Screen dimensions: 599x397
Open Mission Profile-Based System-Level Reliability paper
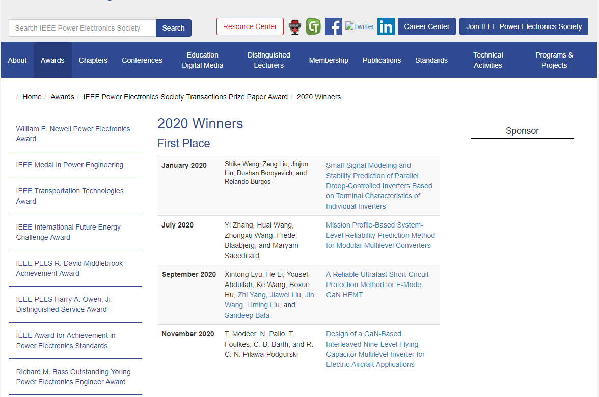(x=380, y=235)
